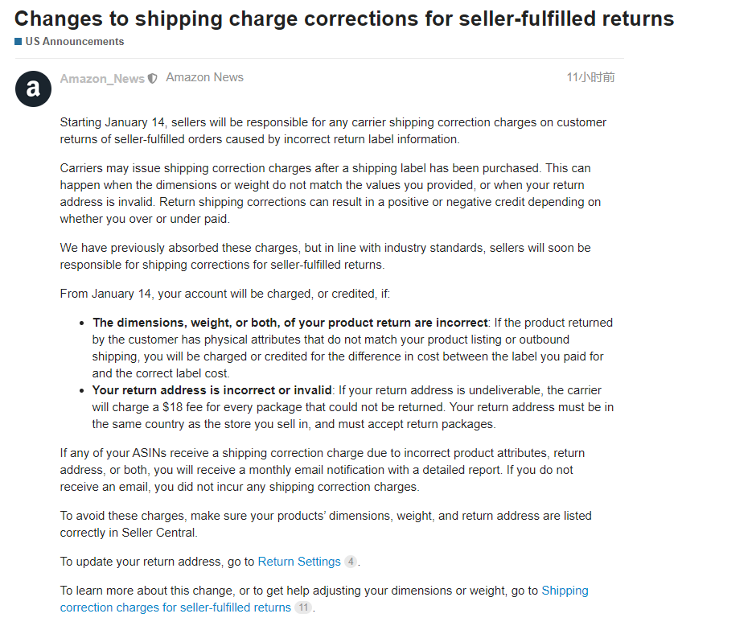Click the paragraph beginning "If any of your ASINs"
752x626 pixels.
(322, 470)
